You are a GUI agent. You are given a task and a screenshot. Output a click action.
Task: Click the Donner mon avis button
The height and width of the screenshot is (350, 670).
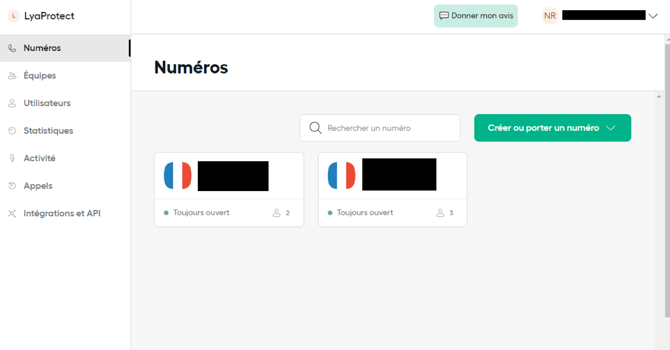[476, 16]
